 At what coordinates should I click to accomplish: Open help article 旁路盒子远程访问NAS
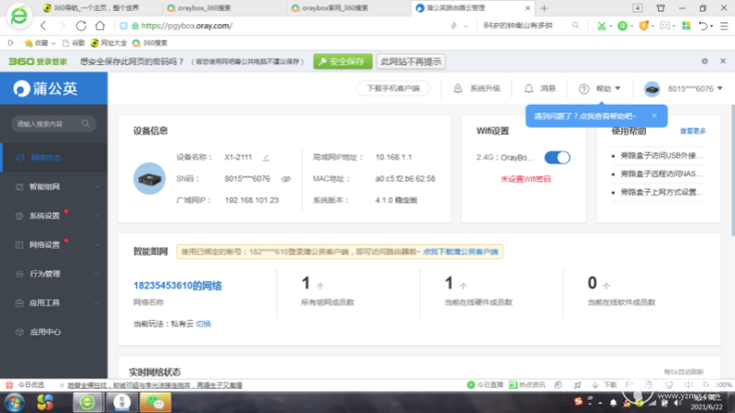click(661, 173)
